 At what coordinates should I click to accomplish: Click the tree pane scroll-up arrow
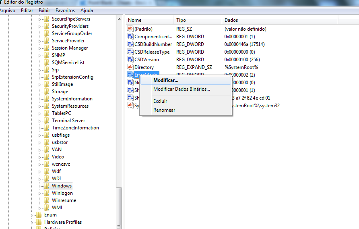pos(120,19)
